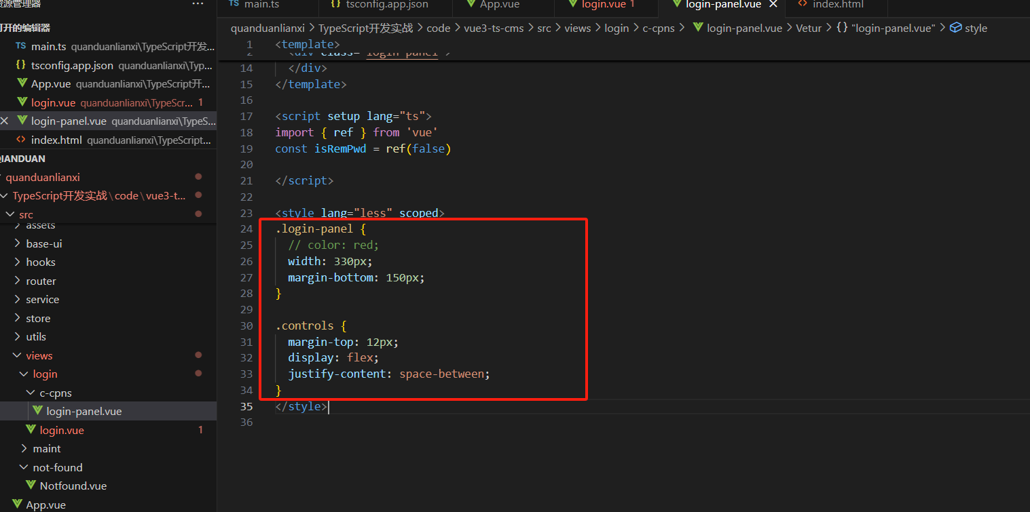Switch to the tsconfig.app.json editor tab
This screenshot has height=512, width=1030.
[x=388, y=5]
